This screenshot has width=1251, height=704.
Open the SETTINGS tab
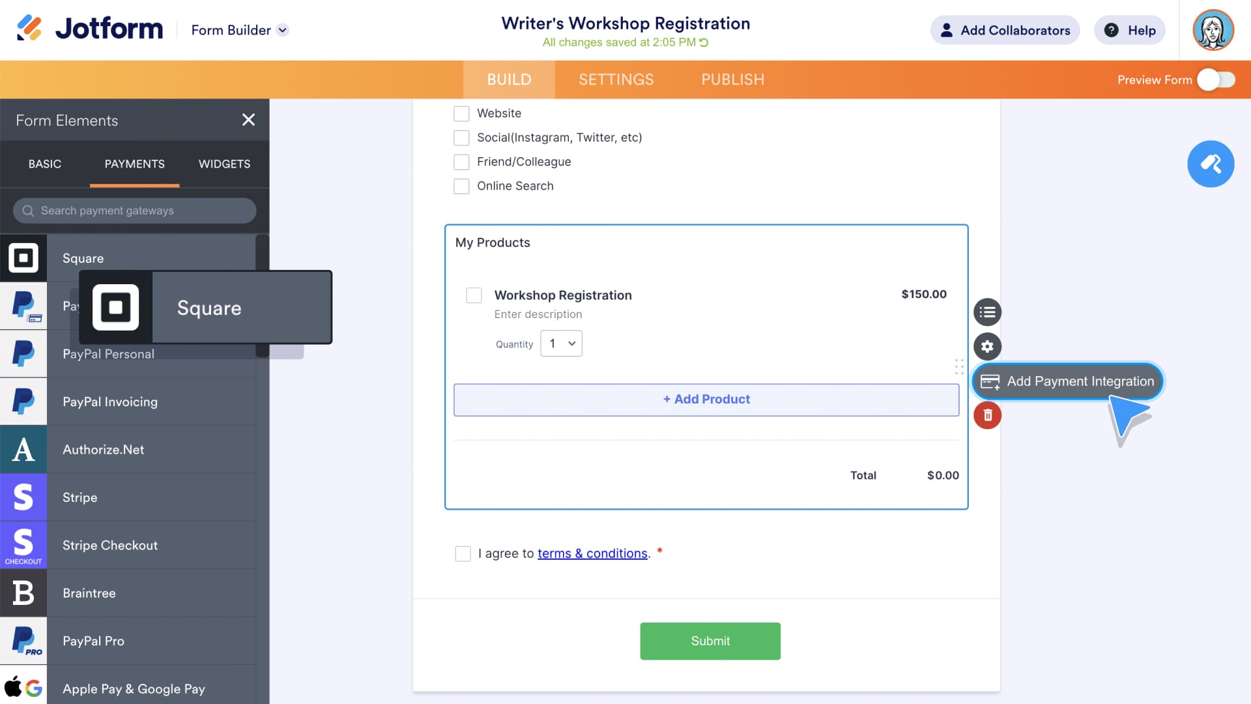616,80
